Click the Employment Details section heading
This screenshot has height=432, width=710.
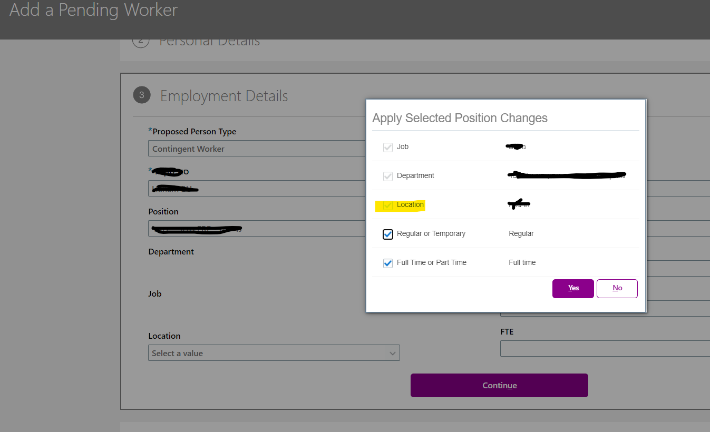click(x=224, y=96)
